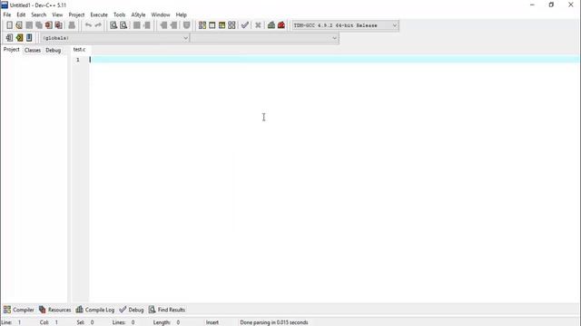Screen dimensions: 581x326
Task: Click the Print toolbar icon
Action: (x=72, y=25)
